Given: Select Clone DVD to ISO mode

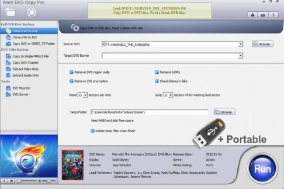Looking at the screenshot, I should pos(25,38).
